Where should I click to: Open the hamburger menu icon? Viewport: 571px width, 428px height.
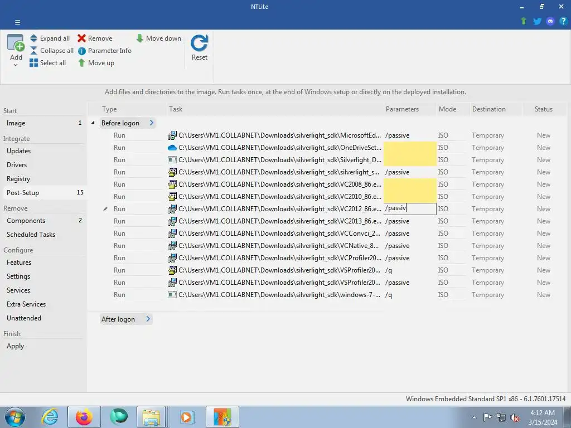point(17,22)
